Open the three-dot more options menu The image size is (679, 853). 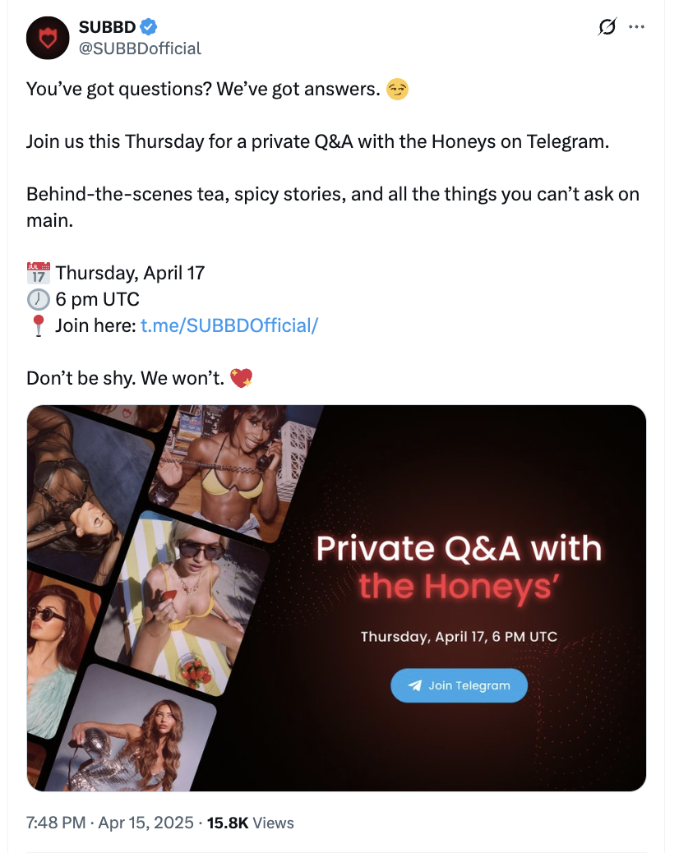coord(636,27)
